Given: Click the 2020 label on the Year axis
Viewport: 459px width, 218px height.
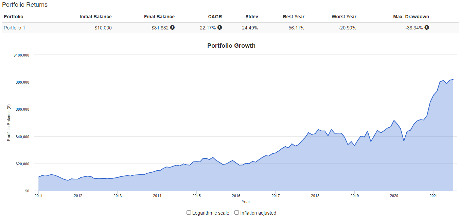Looking at the screenshot, I should pos(394,196).
